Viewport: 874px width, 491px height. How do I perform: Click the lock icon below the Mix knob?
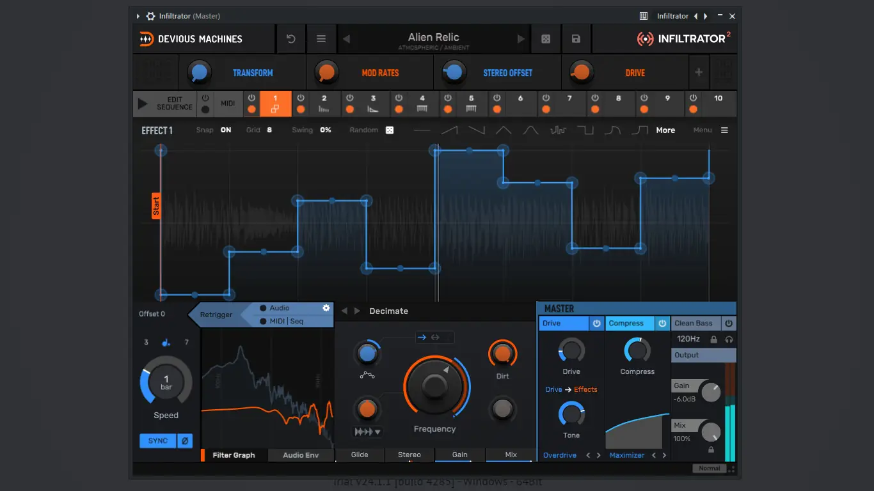711,449
